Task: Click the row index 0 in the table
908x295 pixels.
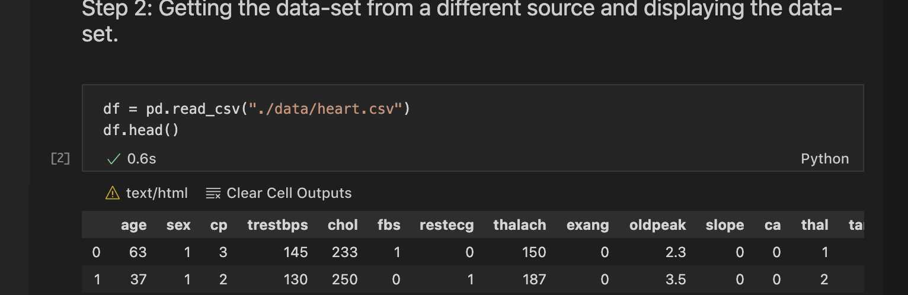Action: click(x=96, y=252)
